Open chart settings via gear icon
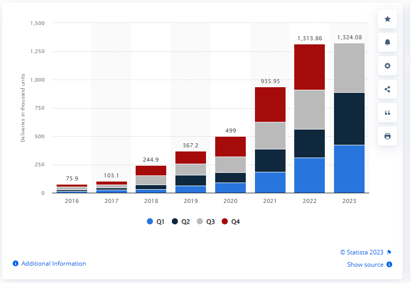Screen dimensions: 411x283 coord(388,66)
